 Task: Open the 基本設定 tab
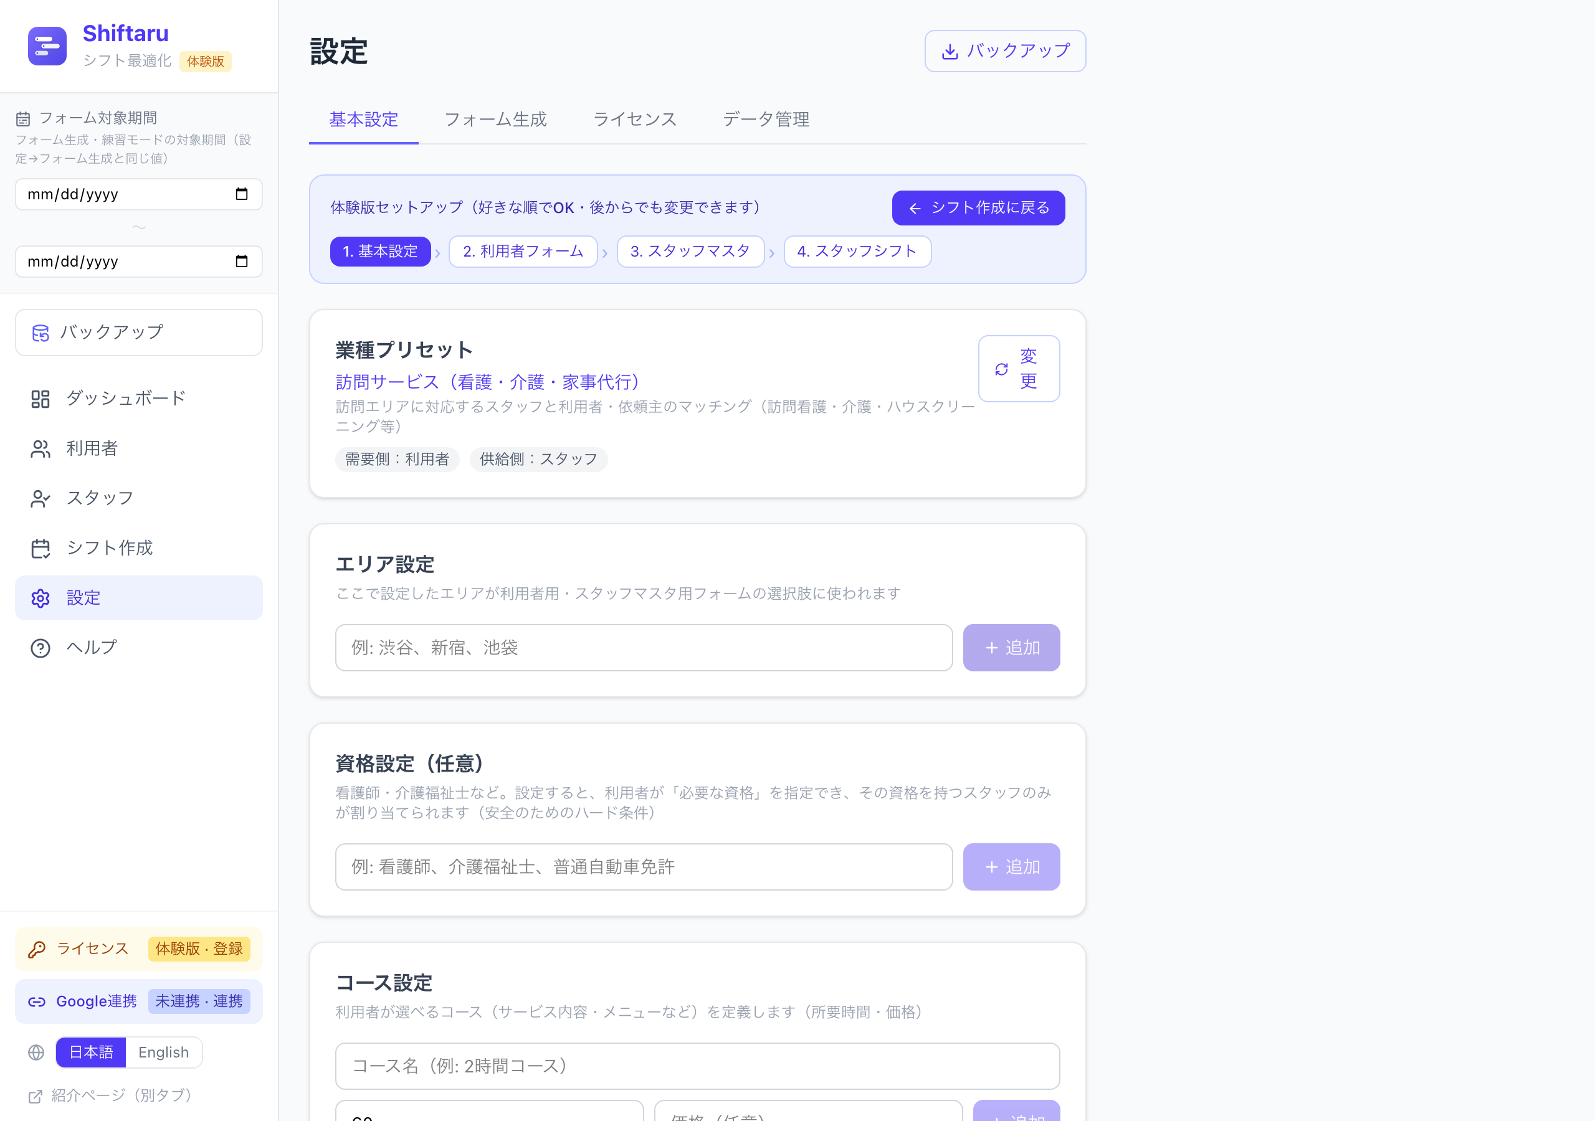(363, 120)
